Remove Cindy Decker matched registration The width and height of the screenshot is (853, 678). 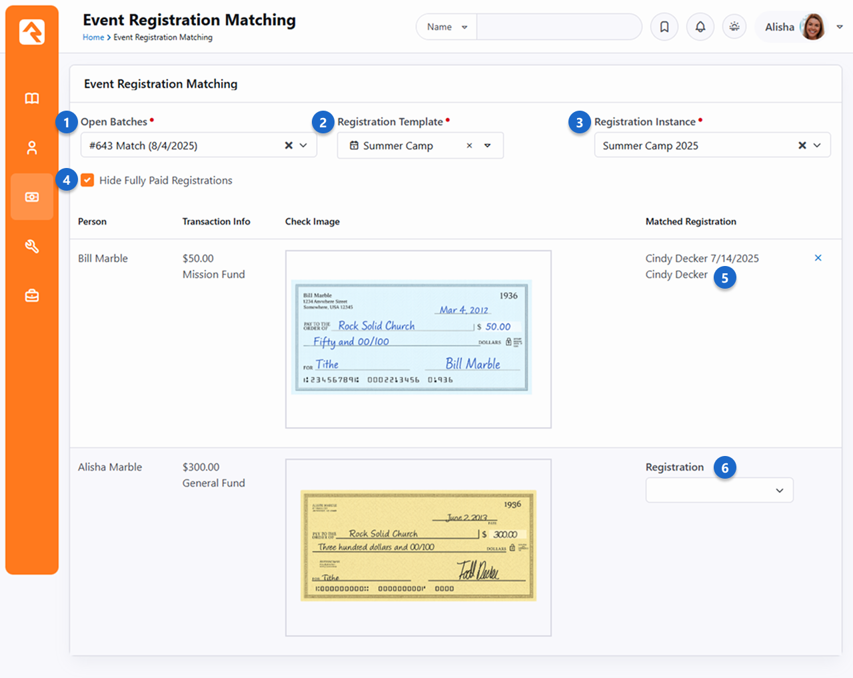point(818,258)
